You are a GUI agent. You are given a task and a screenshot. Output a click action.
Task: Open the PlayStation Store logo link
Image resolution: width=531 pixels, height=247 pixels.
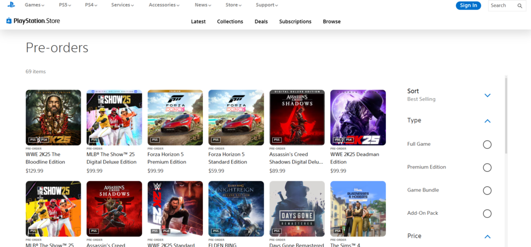33,21
